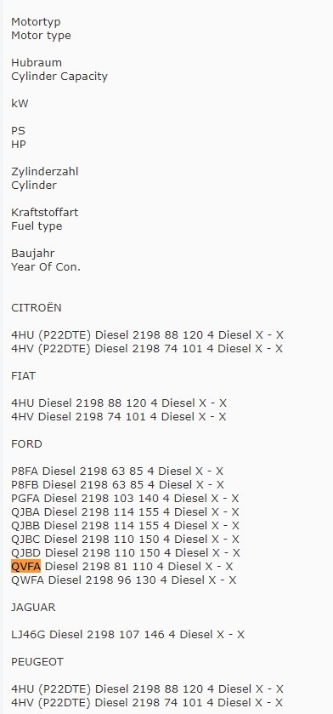Image resolution: width=333 pixels, height=714 pixels.
Task: Click the Year Of Con. label
Action: click(46, 267)
